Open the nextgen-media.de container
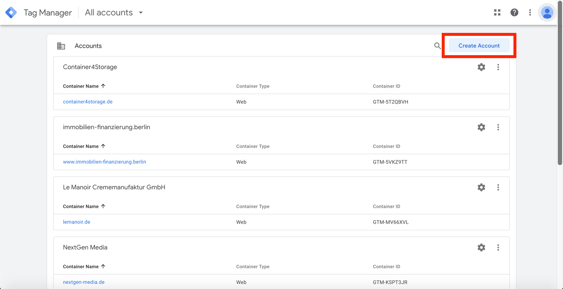Screen dimensions: 563x289 [x=84, y=282]
